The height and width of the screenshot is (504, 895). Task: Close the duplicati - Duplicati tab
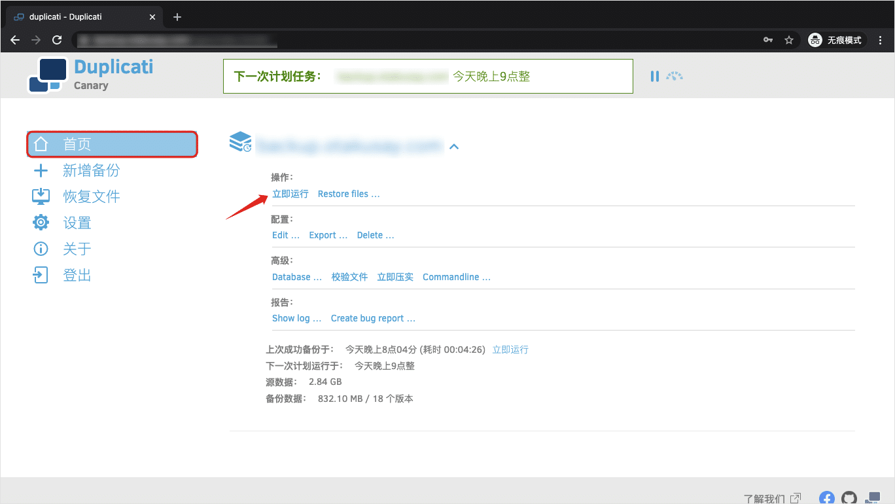(x=152, y=17)
